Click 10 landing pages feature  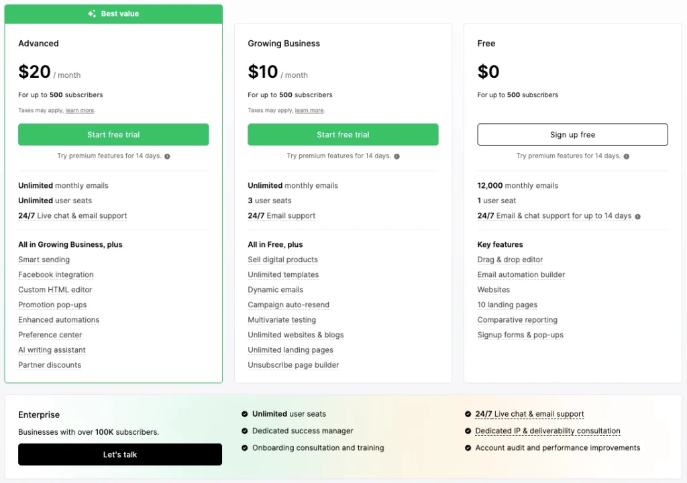pyautogui.click(x=507, y=305)
